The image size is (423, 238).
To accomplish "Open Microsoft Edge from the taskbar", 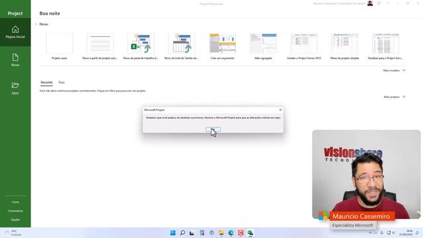I will 231,233.
